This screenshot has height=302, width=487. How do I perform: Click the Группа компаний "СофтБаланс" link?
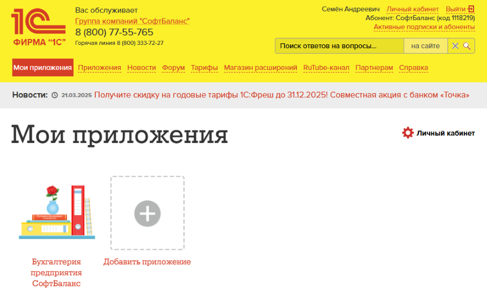click(x=133, y=21)
